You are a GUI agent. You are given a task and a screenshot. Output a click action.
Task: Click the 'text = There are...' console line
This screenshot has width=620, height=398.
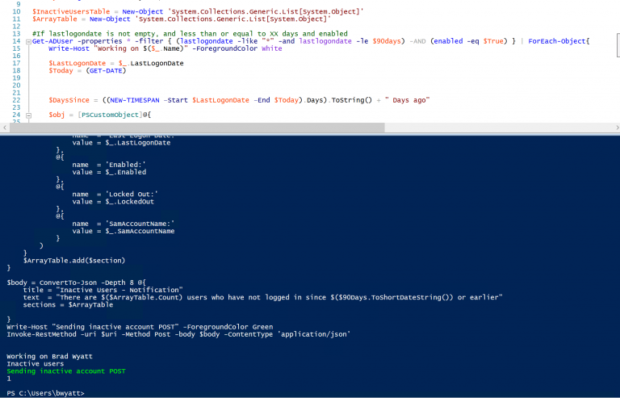263,297
